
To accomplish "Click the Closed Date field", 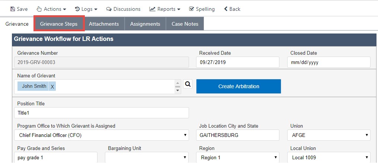I will tap(329, 62).
